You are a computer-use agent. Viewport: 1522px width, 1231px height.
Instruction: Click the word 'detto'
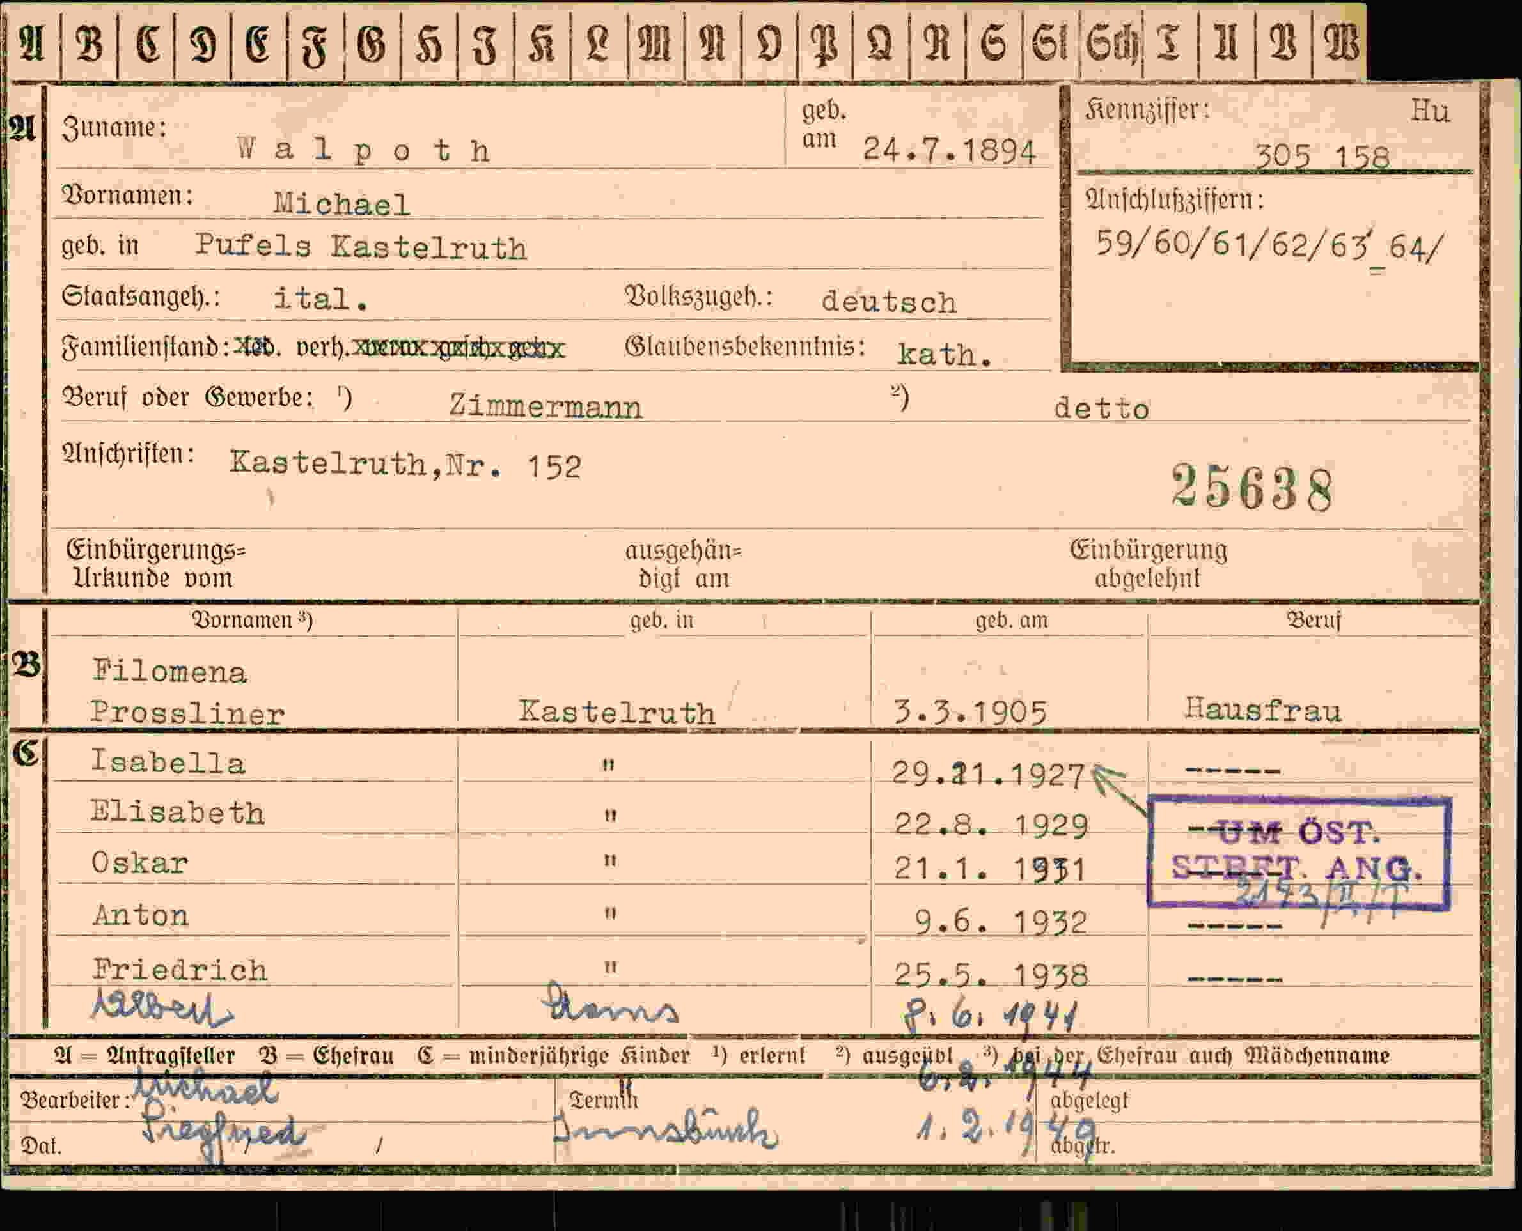(1101, 408)
